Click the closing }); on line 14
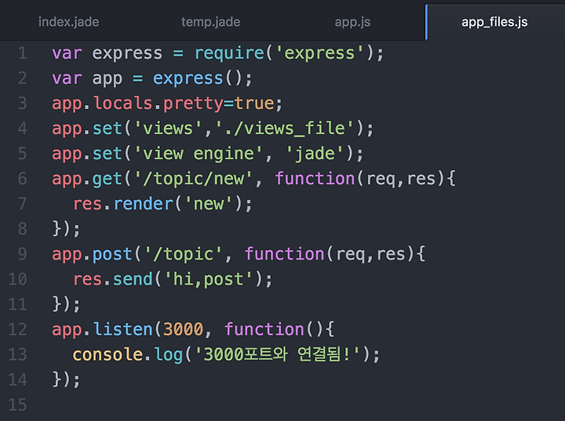The height and width of the screenshot is (421, 565). pos(66,379)
